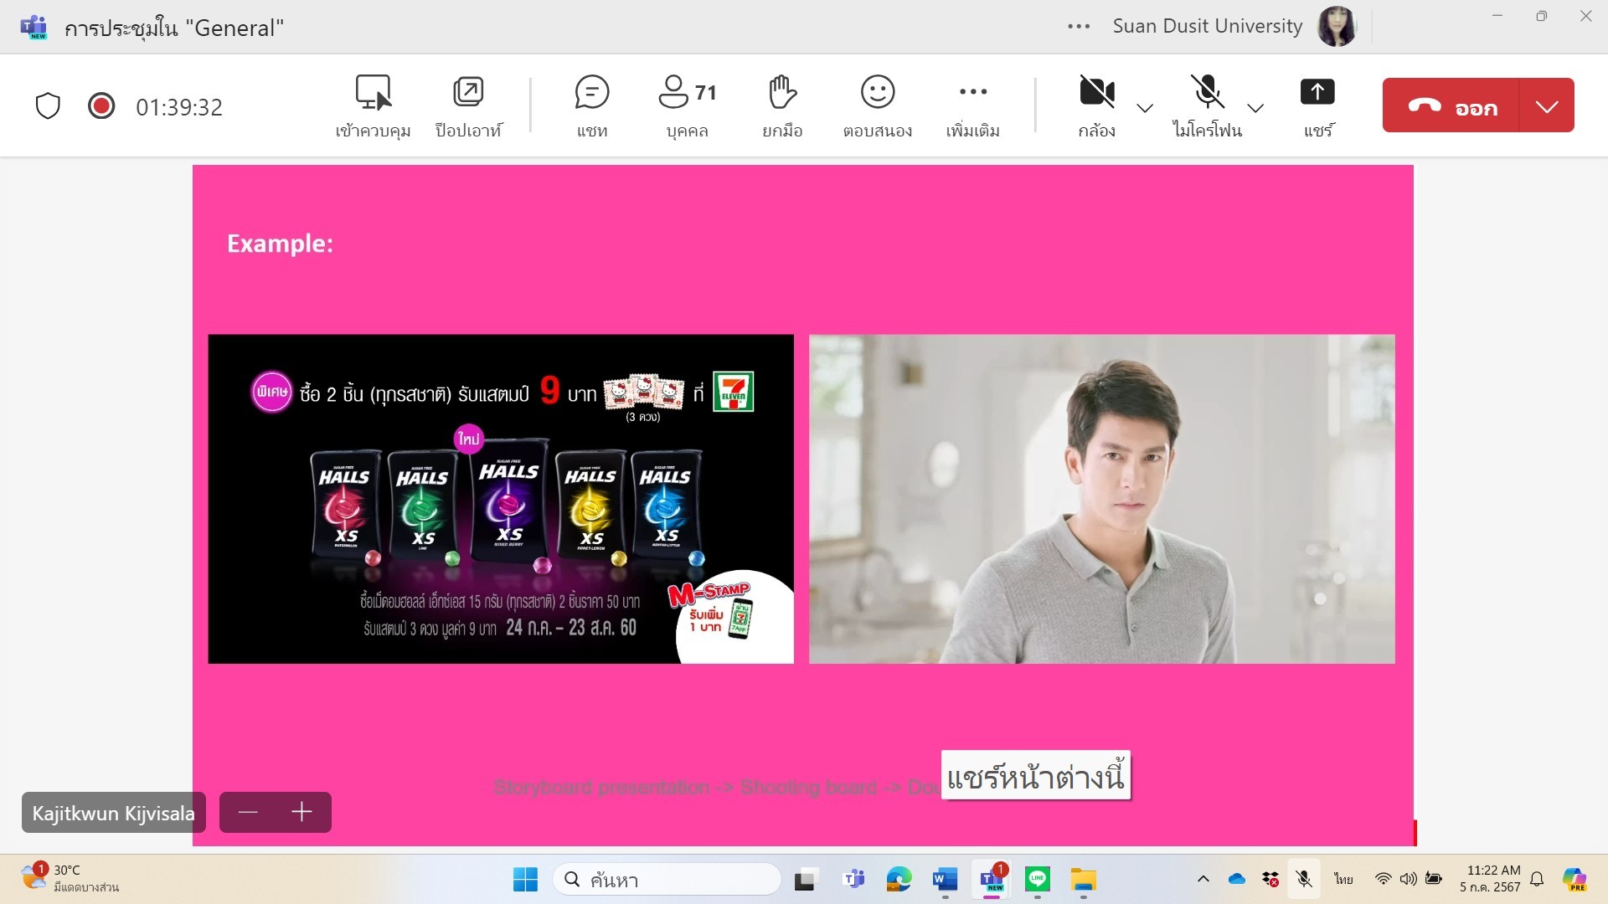
Task: Click the Teams logo in title bar
Action: (x=33, y=28)
